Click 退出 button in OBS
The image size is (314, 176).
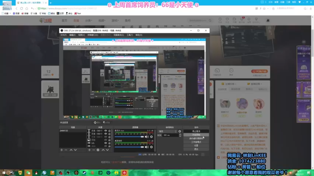tap(196, 149)
